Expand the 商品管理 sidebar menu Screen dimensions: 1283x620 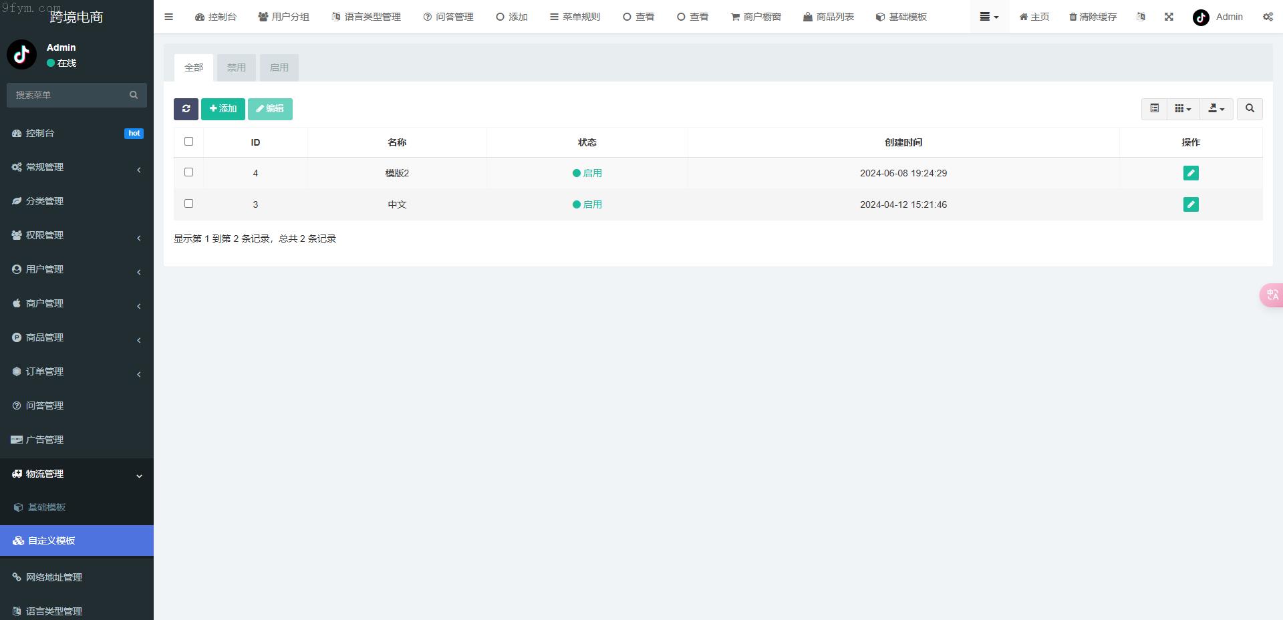point(77,337)
